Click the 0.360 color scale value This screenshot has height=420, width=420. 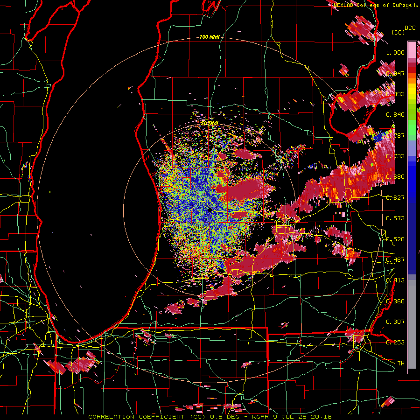395,301
